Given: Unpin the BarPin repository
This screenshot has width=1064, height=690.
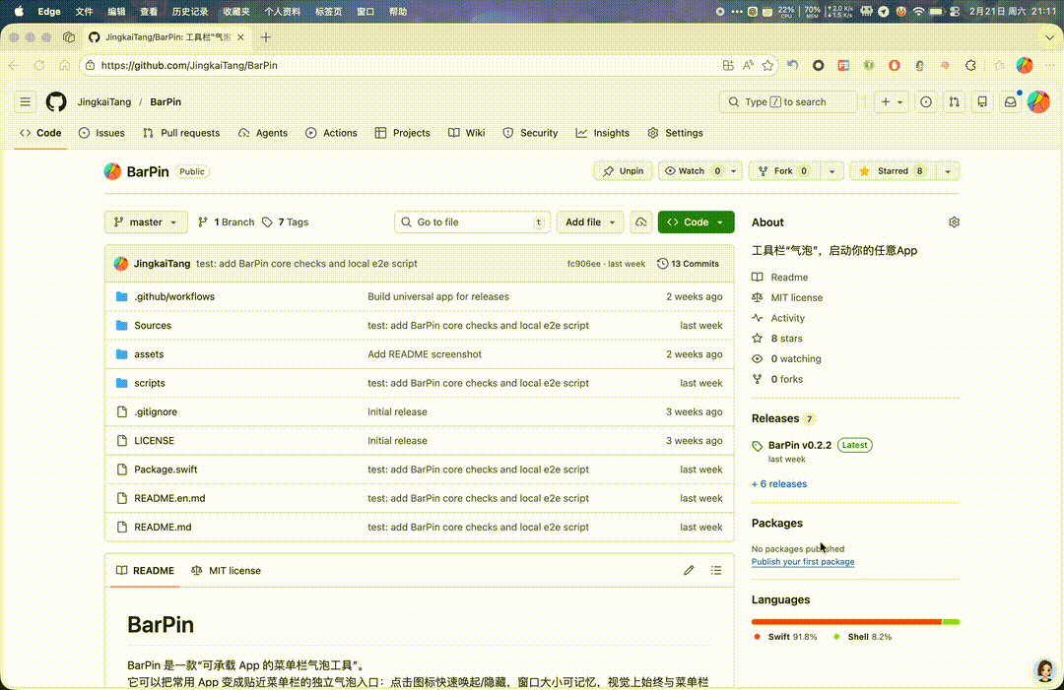Looking at the screenshot, I should point(623,171).
